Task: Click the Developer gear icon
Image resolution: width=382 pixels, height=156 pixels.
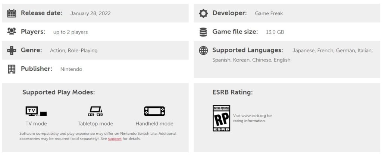Action: pyautogui.click(x=203, y=13)
